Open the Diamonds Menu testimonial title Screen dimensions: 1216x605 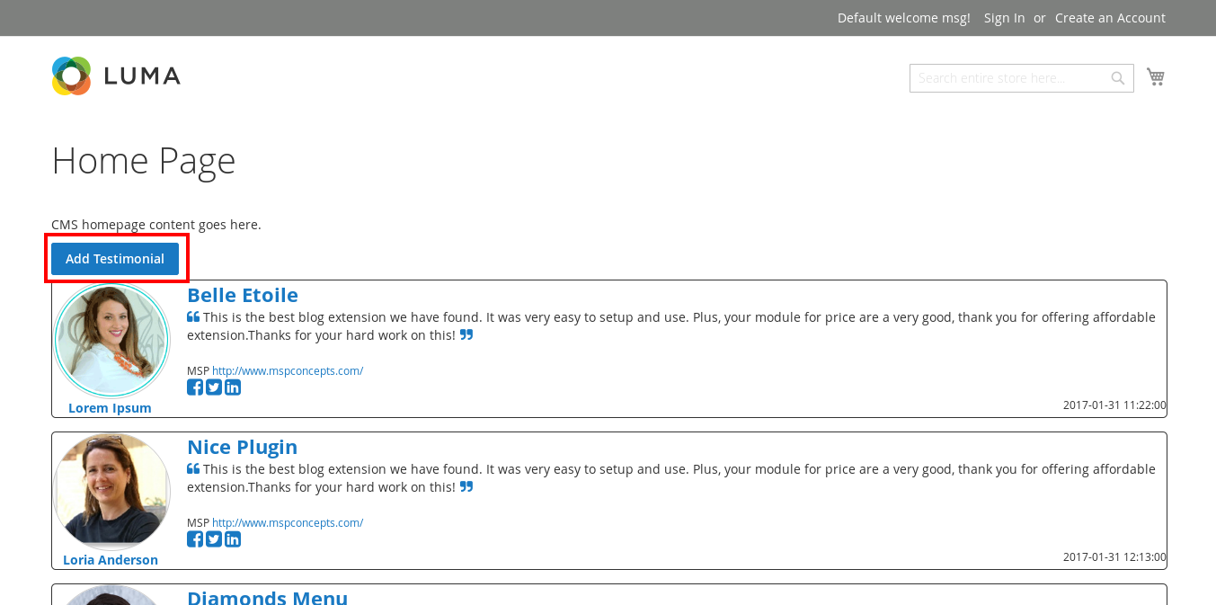(267, 597)
